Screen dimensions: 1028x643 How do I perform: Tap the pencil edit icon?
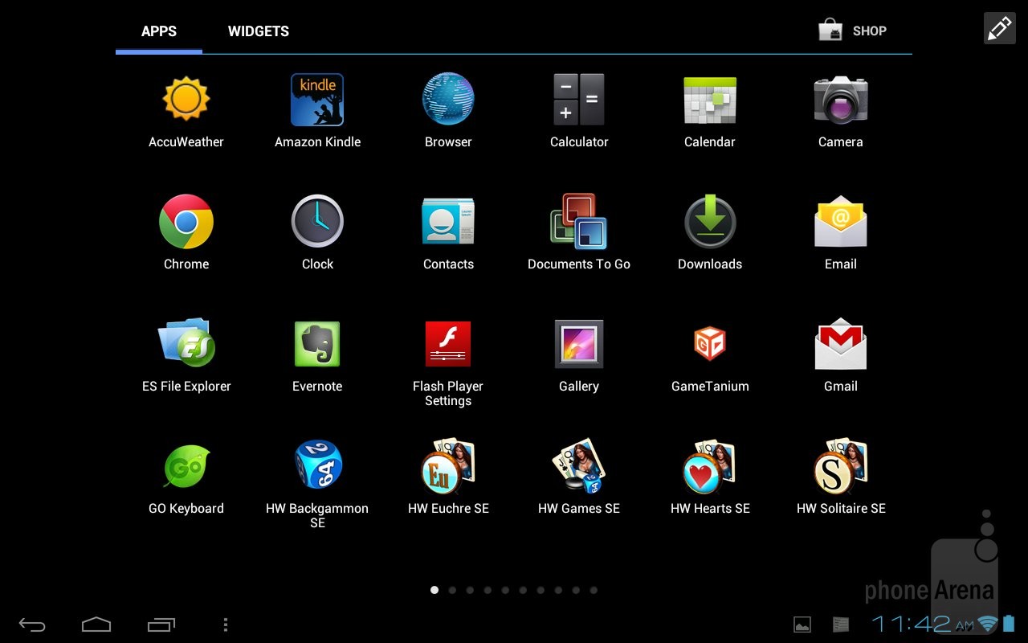point(999,29)
